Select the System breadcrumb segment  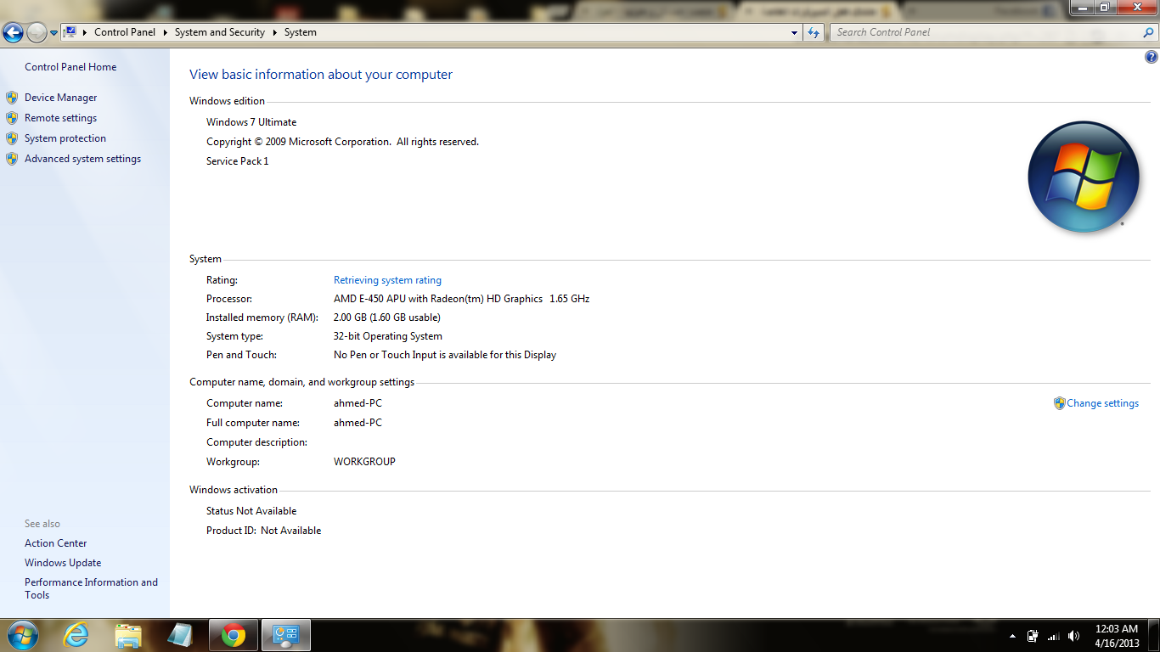[301, 32]
